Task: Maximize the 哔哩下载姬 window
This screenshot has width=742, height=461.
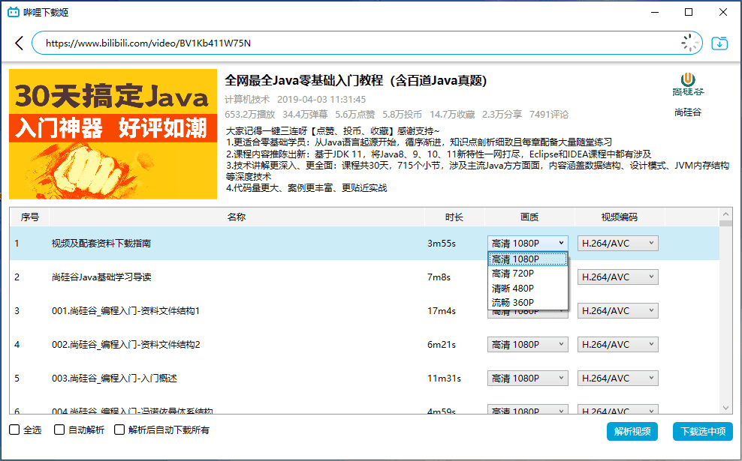Action: click(689, 12)
